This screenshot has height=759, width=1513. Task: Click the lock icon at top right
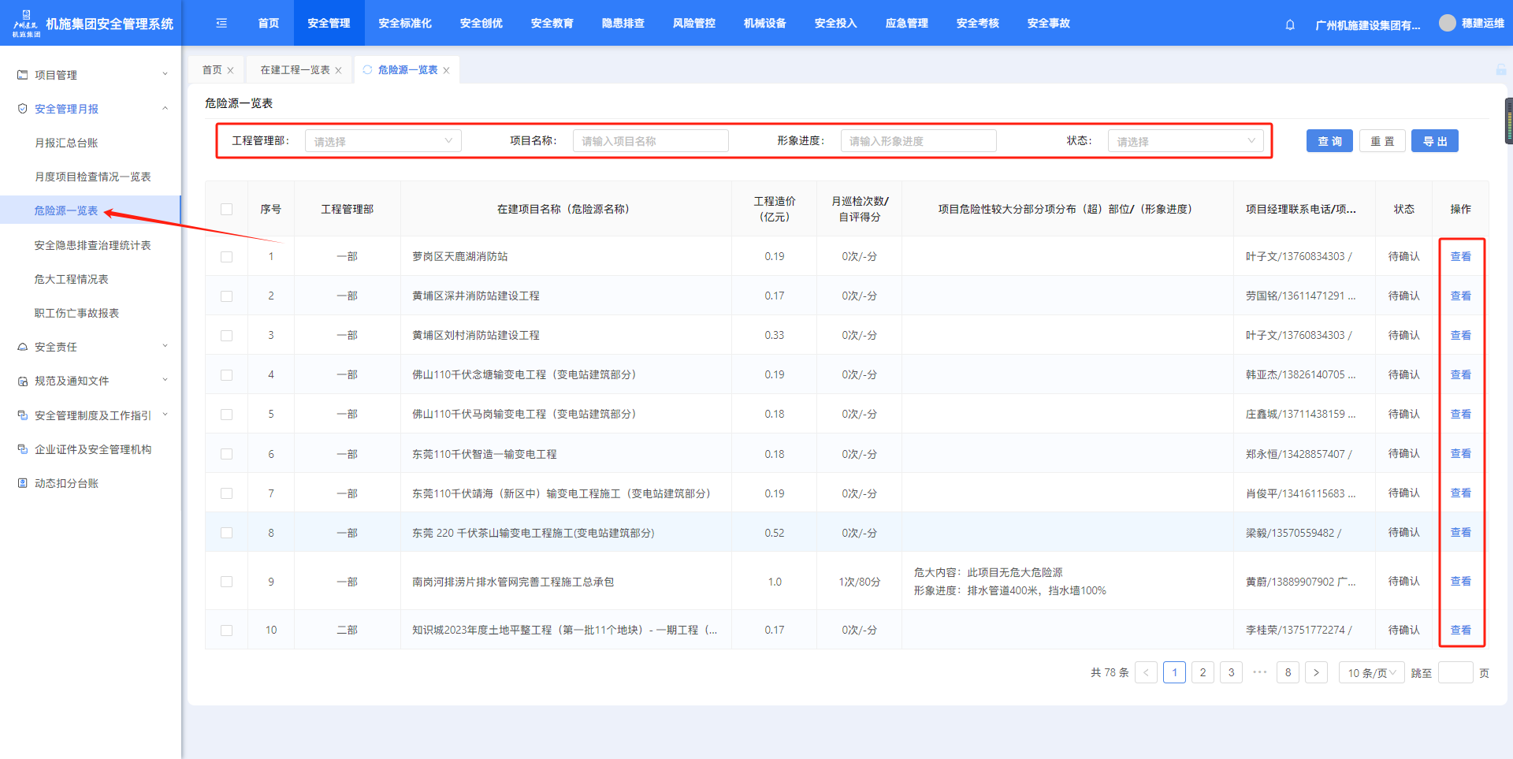pos(1500,70)
